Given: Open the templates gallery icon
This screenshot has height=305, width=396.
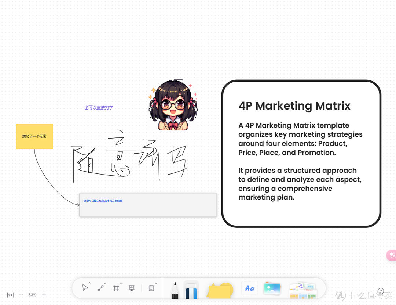Looking at the screenshot, I should (x=303, y=290).
